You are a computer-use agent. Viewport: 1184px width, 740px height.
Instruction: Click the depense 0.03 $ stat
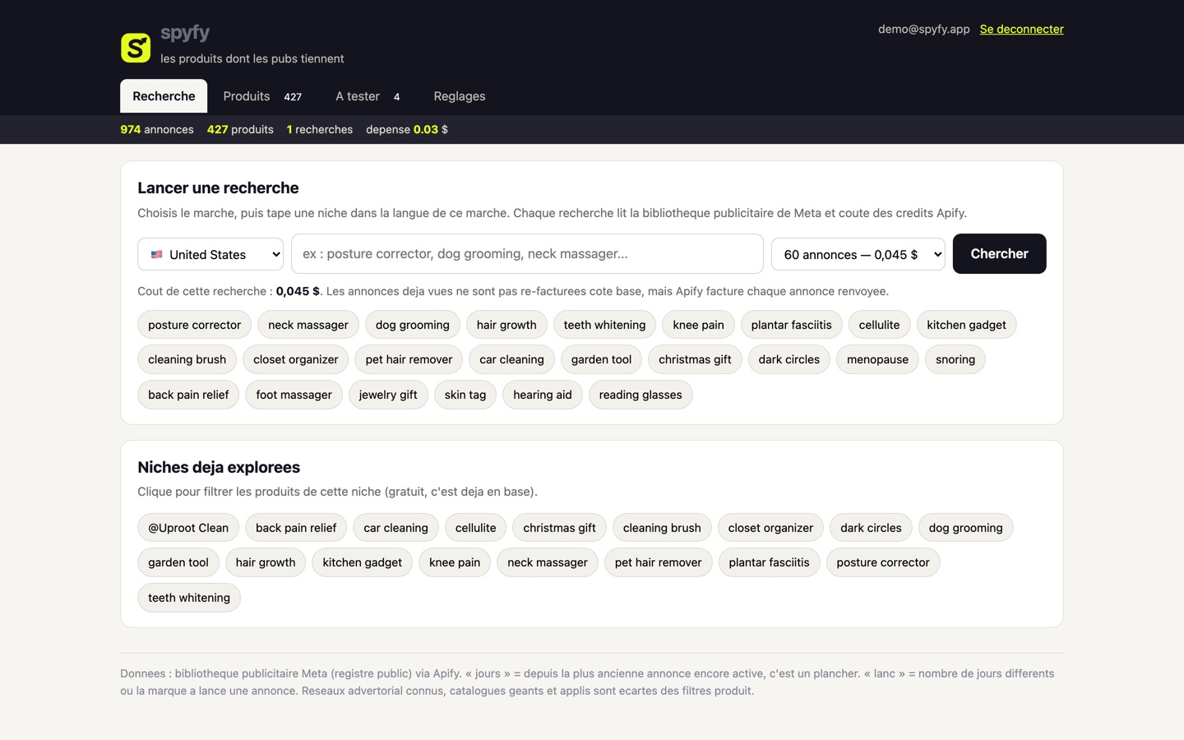coord(407,129)
